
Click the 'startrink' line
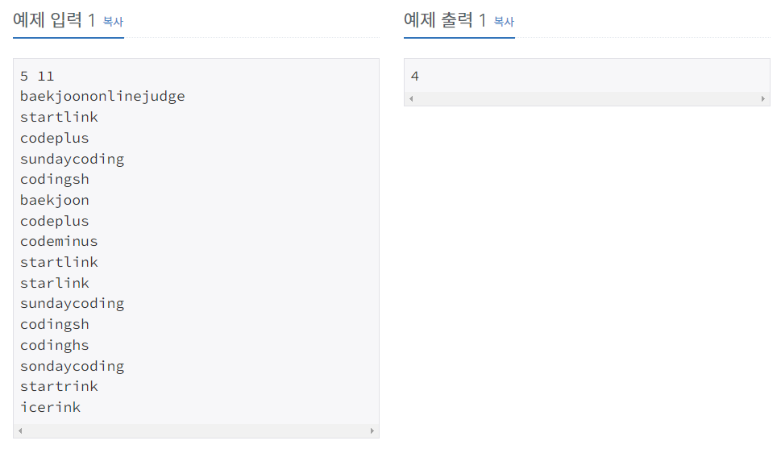pyautogui.click(x=59, y=387)
